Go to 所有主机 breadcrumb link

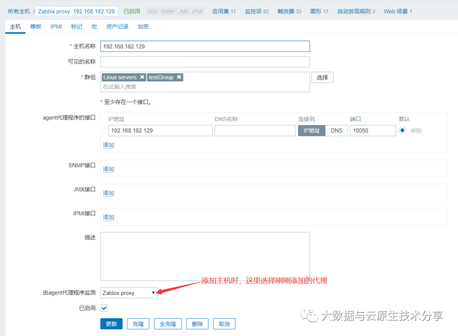tap(19, 11)
